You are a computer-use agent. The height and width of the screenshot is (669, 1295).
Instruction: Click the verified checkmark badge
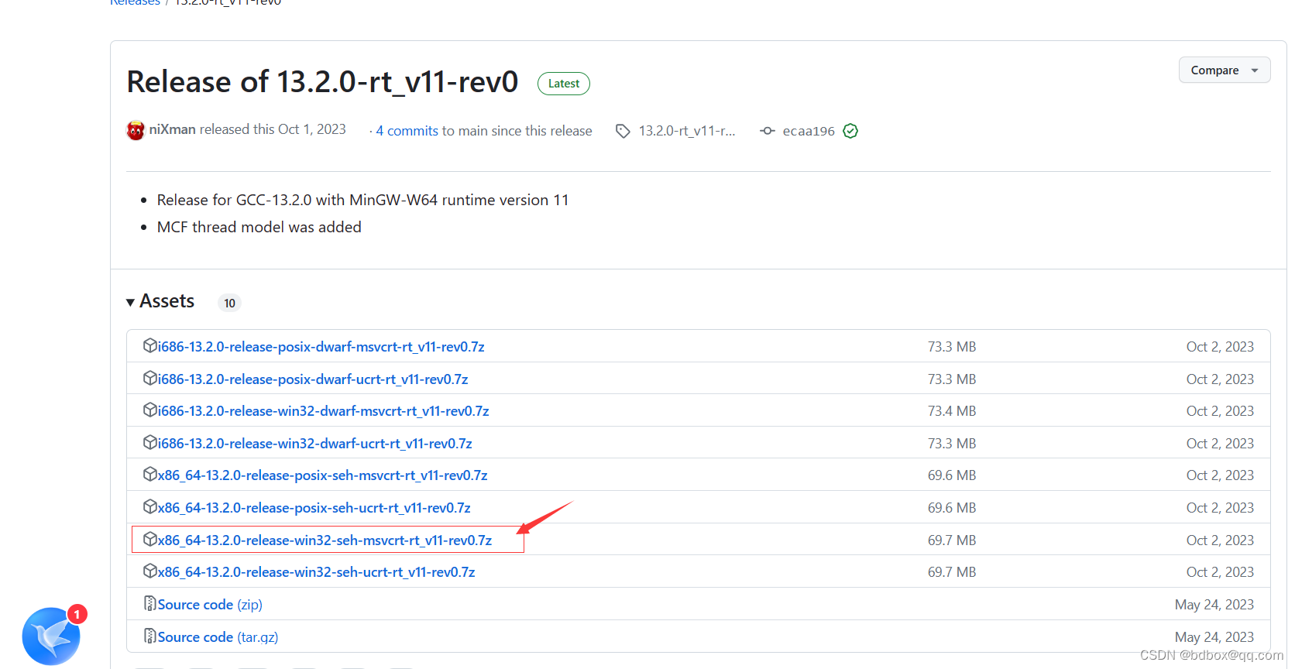tap(850, 131)
